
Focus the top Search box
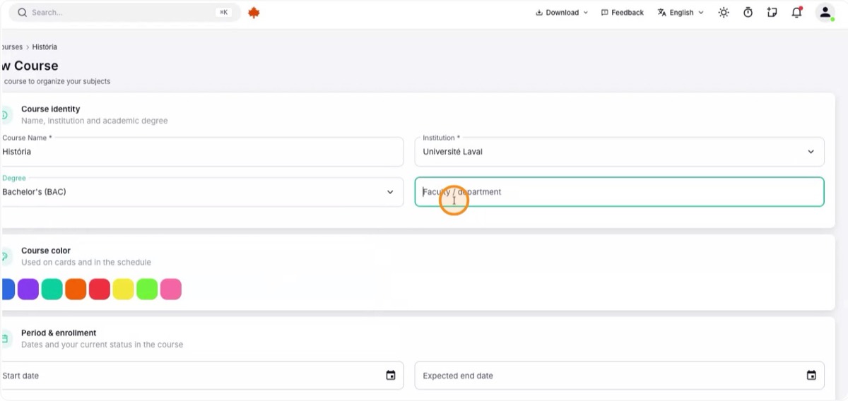[x=124, y=13]
